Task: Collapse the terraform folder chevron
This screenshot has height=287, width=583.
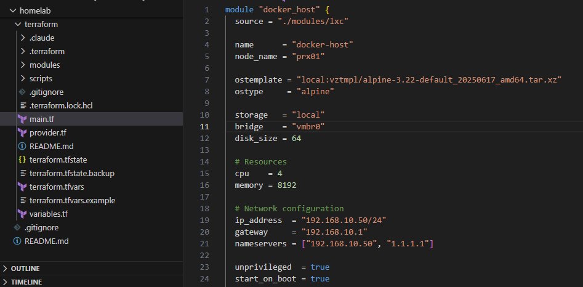Action: [x=18, y=25]
